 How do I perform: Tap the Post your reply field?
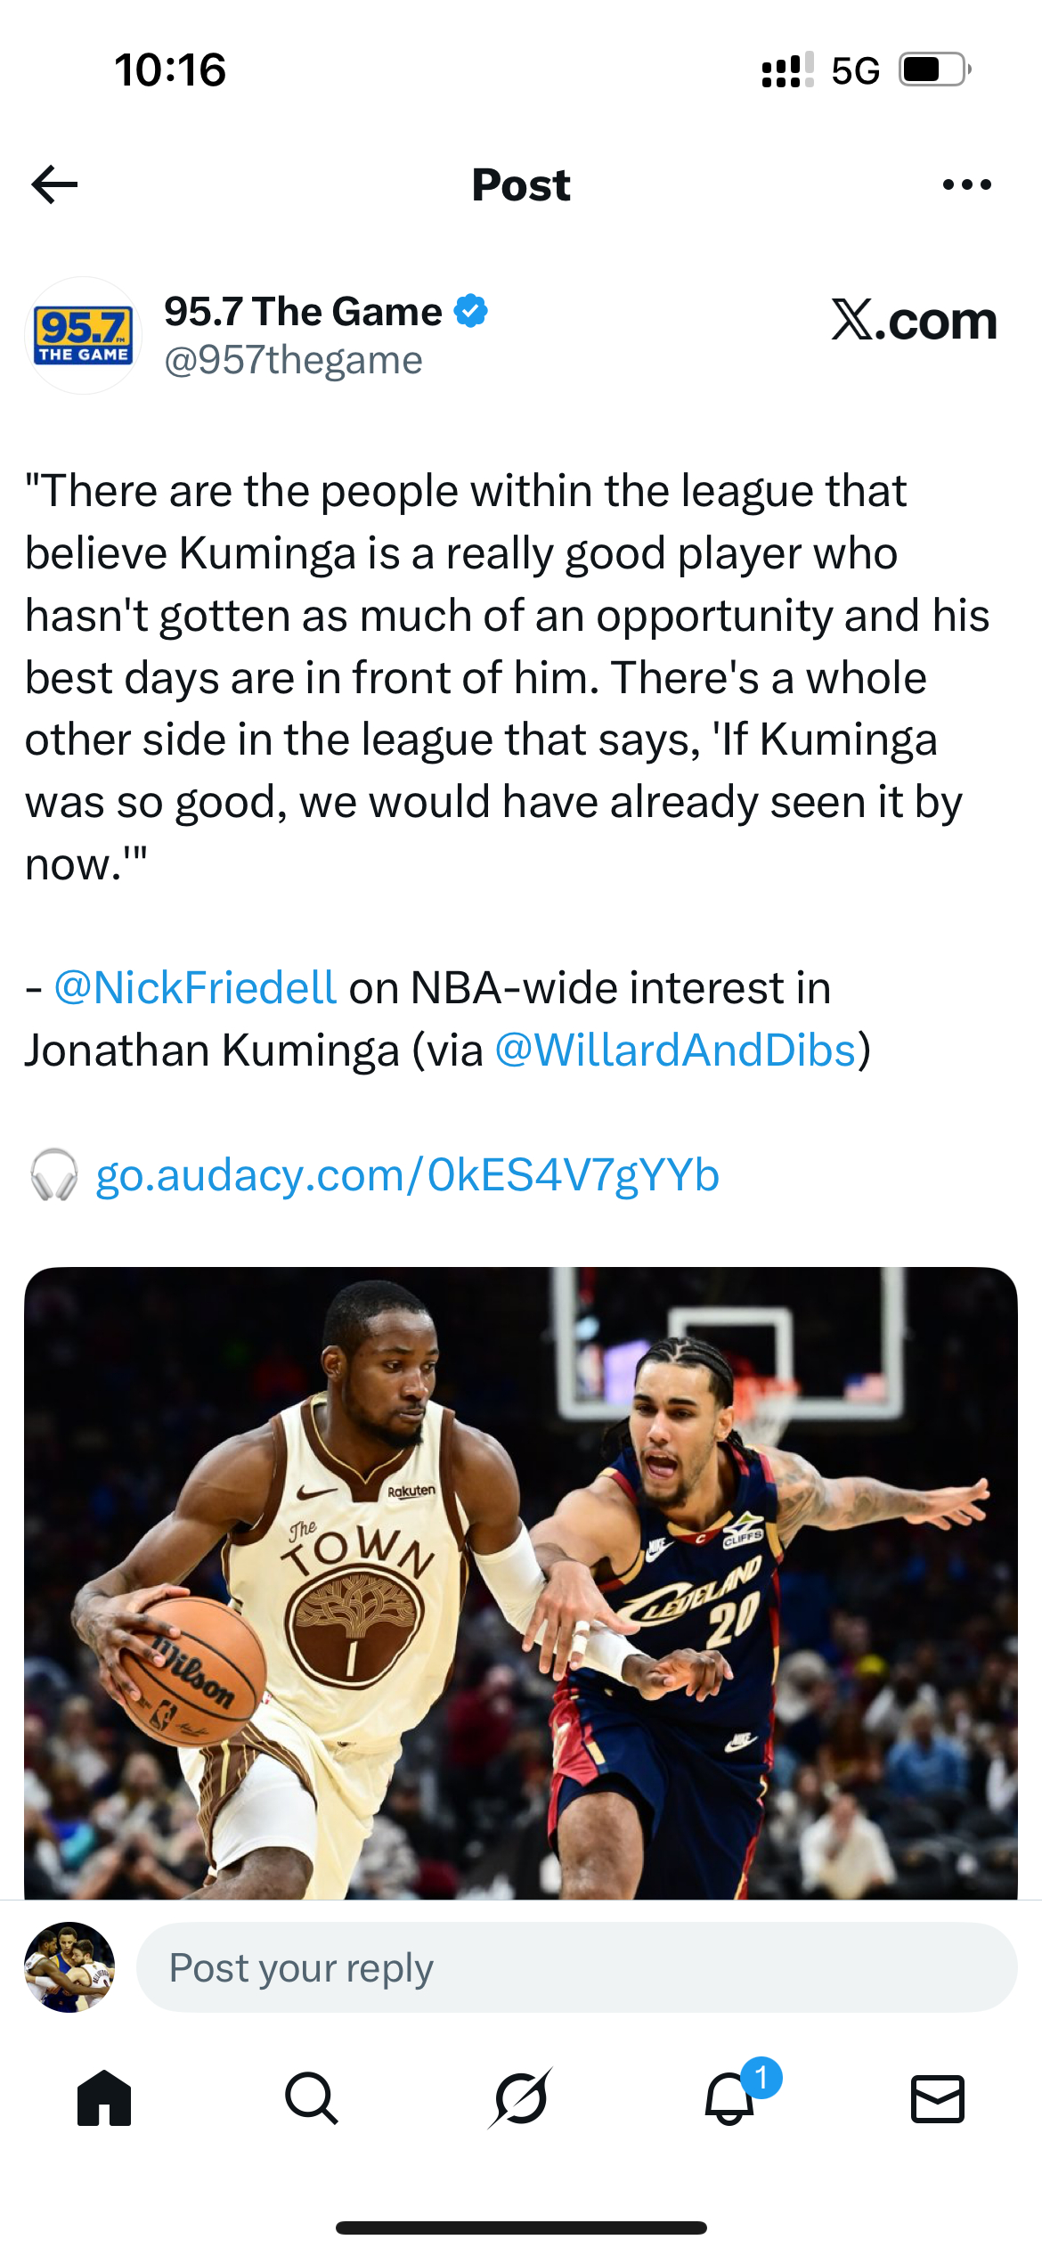(577, 1967)
